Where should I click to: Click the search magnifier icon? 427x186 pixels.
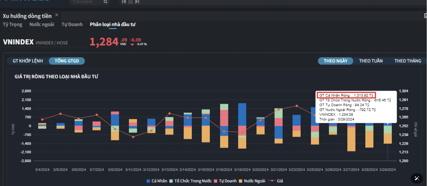pos(105,2)
